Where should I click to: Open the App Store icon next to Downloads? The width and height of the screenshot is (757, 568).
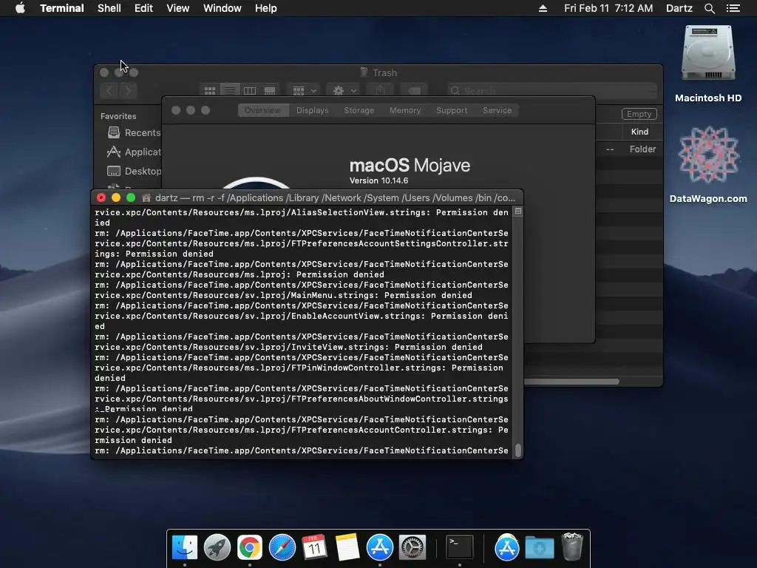[x=507, y=548]
